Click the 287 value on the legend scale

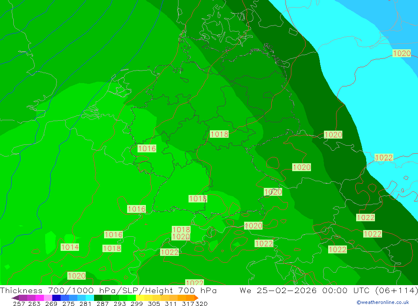click(x=103, y=304)
